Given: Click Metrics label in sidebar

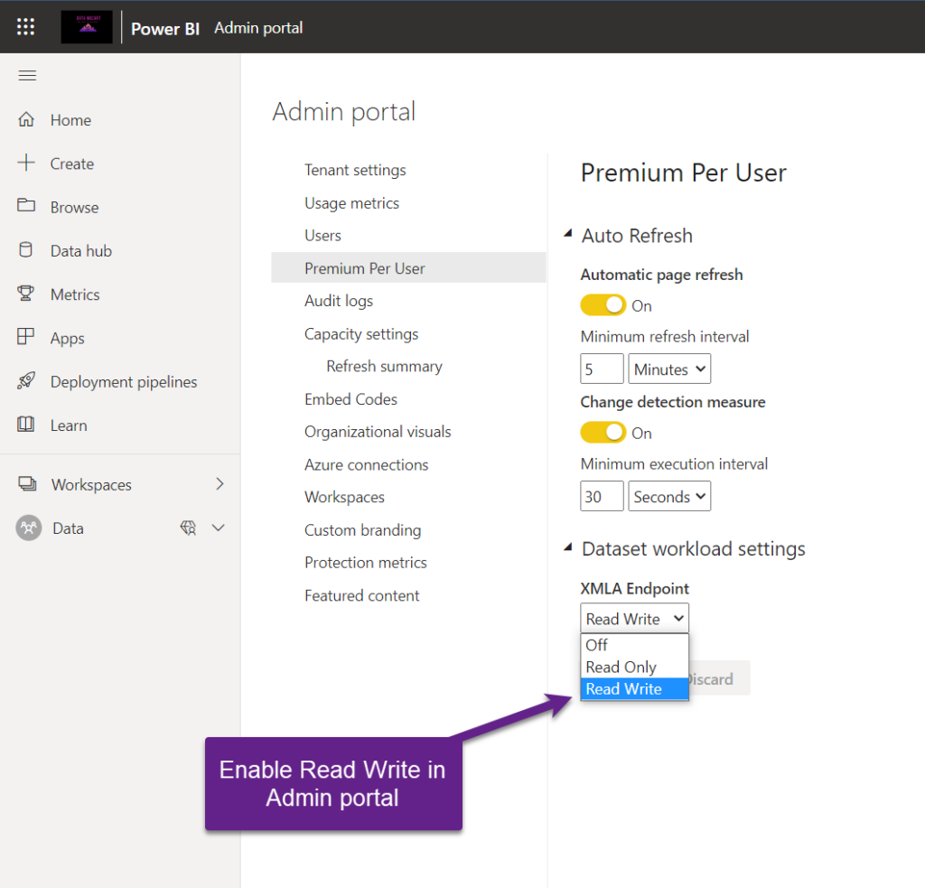Looking at the screenshot, I should pyautogui.click(x=75, y=294).
